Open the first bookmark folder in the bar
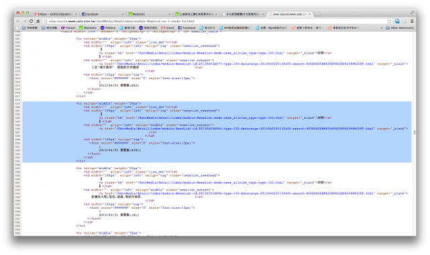The image size is (430, 255). click(x=30, y=28)
